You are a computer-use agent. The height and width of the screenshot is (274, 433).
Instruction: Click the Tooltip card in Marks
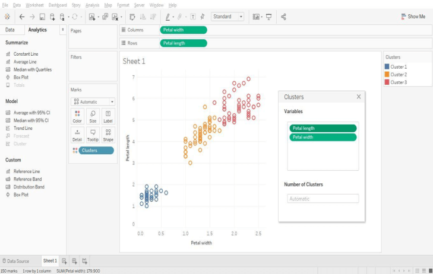pyautogui.click(x=93, y=134)
